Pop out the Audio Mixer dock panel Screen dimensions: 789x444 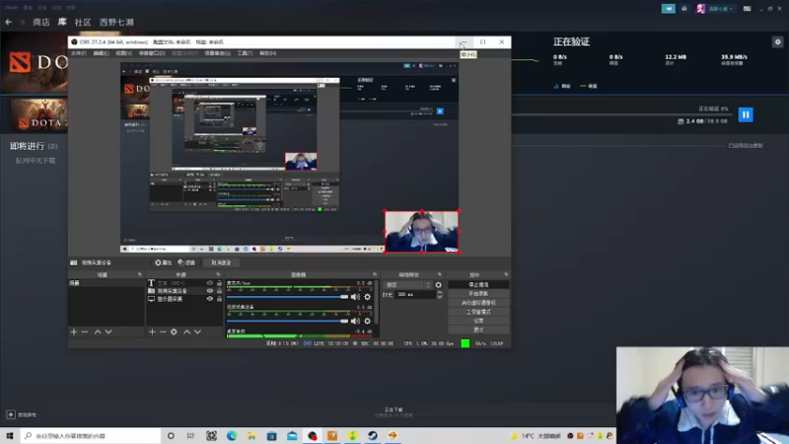[375, 275]
